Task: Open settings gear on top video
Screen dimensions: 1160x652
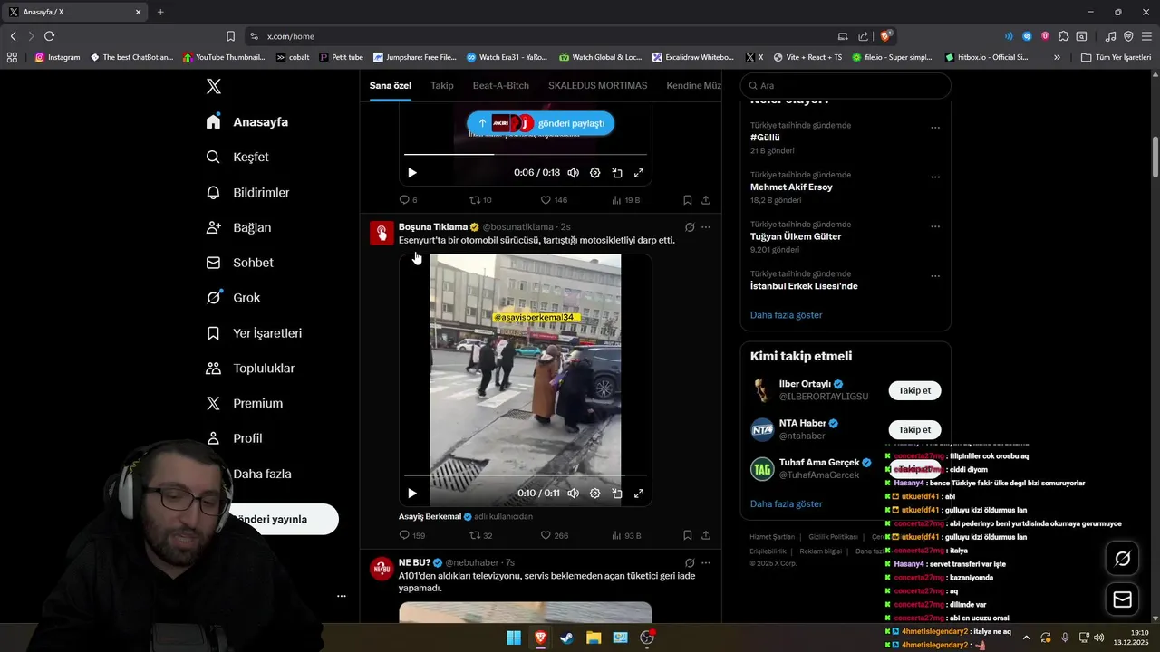Action: (594, 172)
